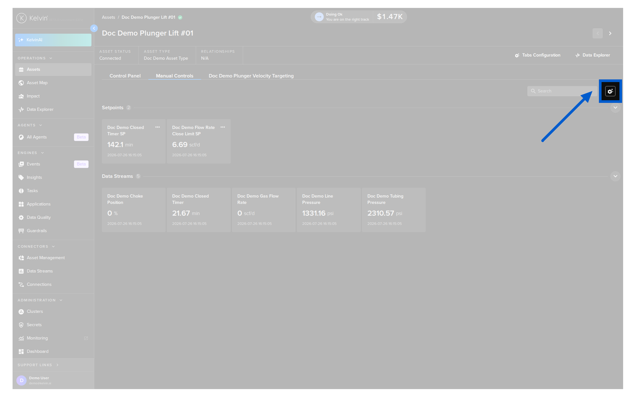Collapse the Operations section
The width and height of the screenshot is (636, 397).
tap(51, 58)
